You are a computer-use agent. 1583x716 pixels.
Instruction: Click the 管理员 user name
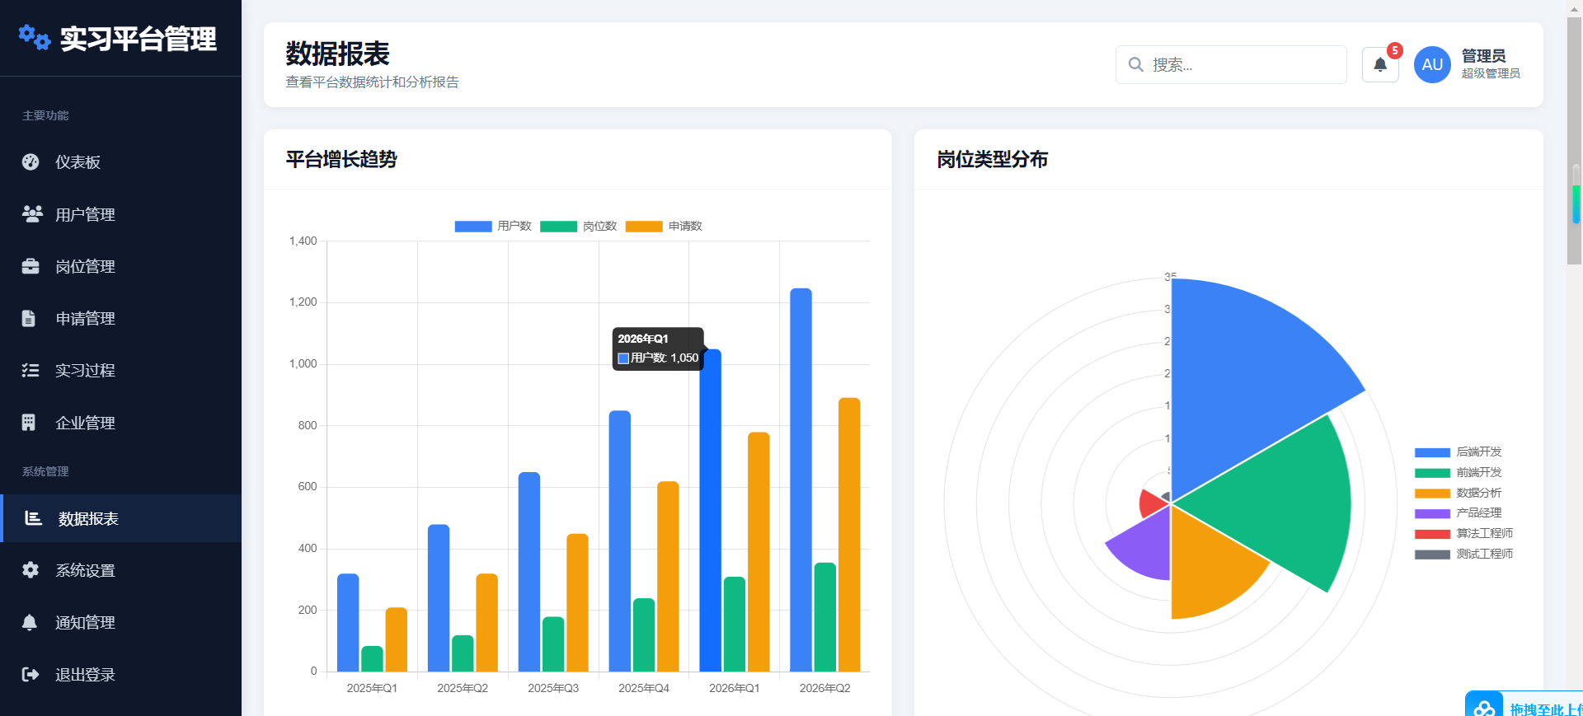click(x=1483, y=56)
